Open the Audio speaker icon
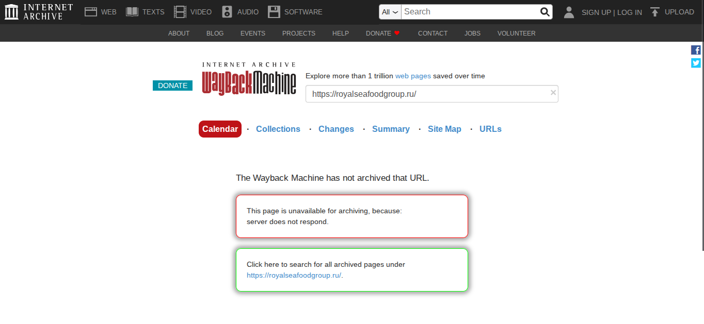 (227, 12)
